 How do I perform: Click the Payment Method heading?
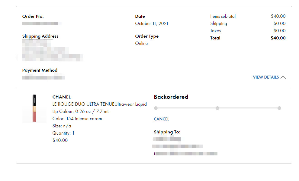40,70
